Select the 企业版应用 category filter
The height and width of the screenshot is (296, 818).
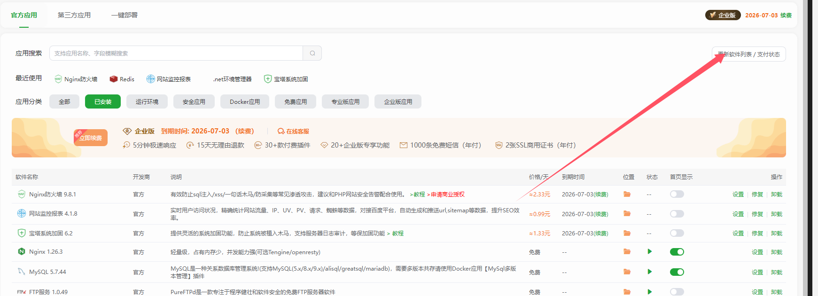point(398,101)
